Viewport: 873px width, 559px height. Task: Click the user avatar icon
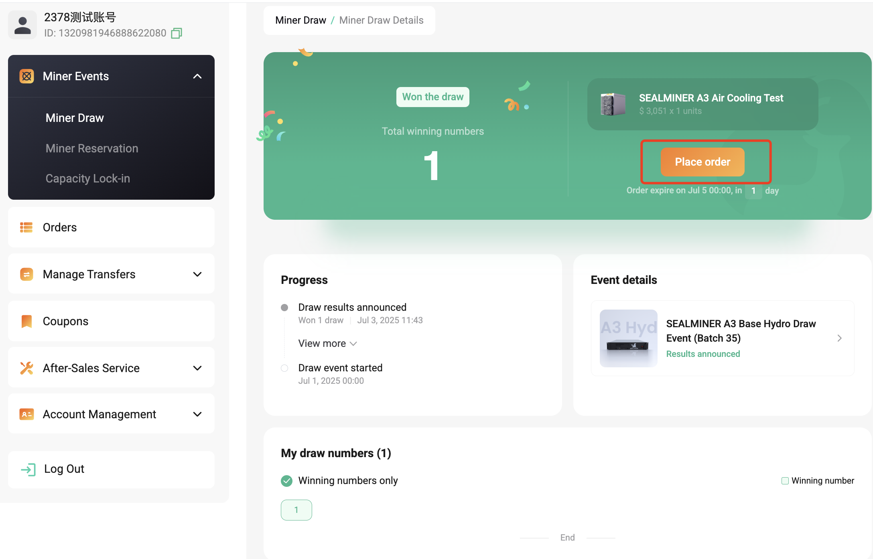coord(22,25)
